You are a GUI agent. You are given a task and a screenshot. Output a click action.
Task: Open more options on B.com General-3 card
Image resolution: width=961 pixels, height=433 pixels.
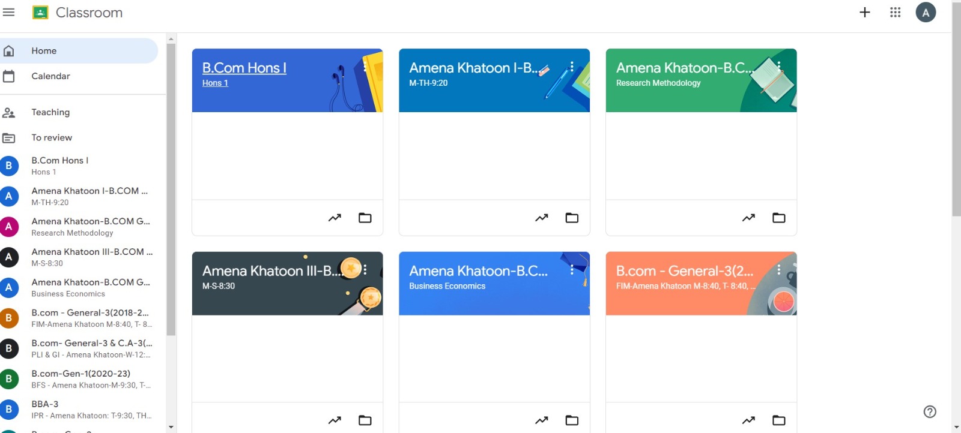click(x=778, y=270)
